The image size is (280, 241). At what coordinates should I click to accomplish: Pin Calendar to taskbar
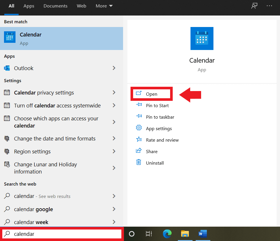tap(160, 117)
